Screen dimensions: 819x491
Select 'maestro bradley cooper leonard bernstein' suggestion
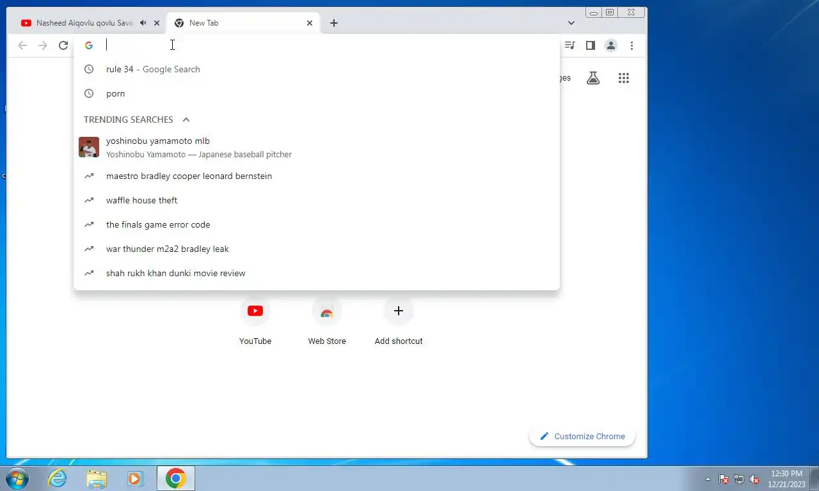[x=317, y=176]
